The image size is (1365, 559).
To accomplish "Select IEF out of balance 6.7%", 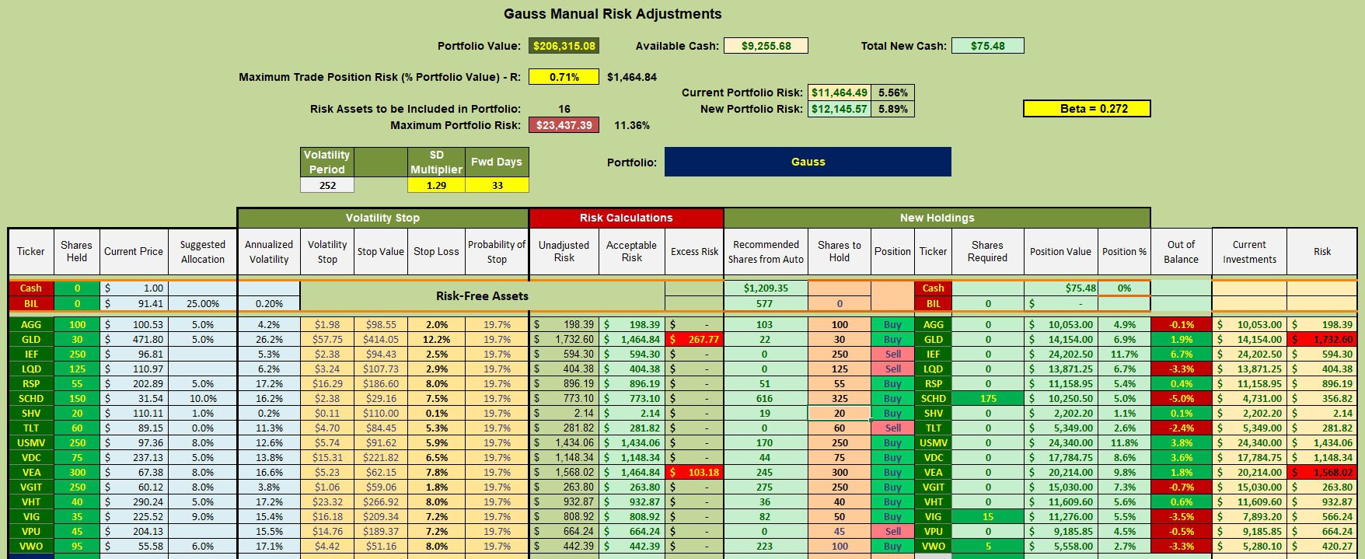I will 1181,354.
